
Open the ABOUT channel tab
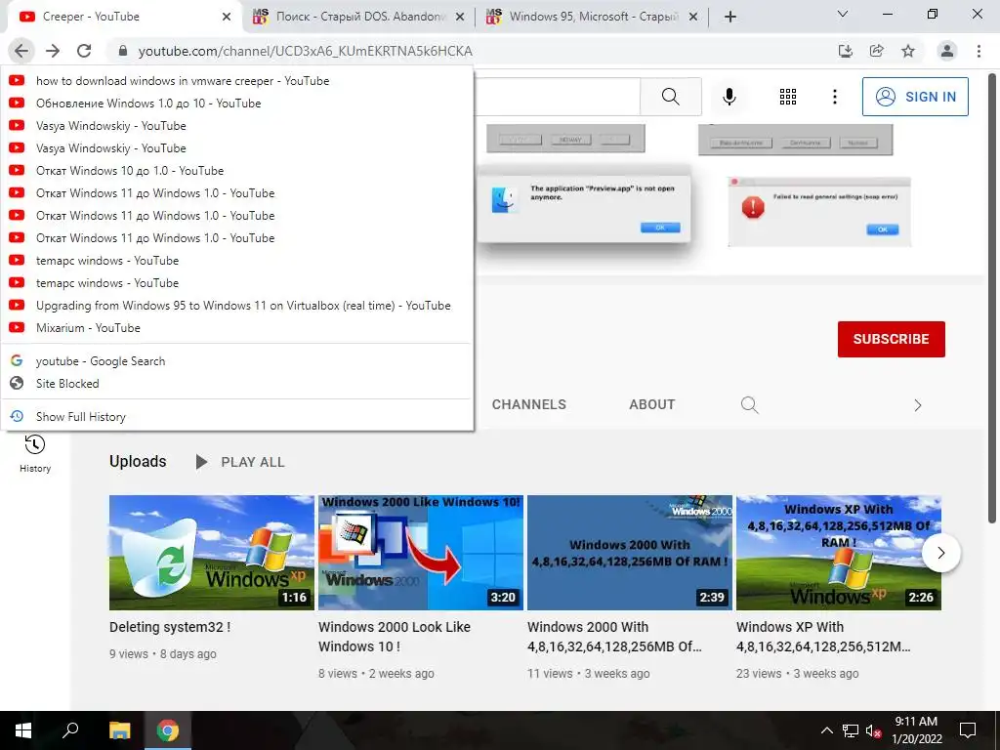point(651,404)
